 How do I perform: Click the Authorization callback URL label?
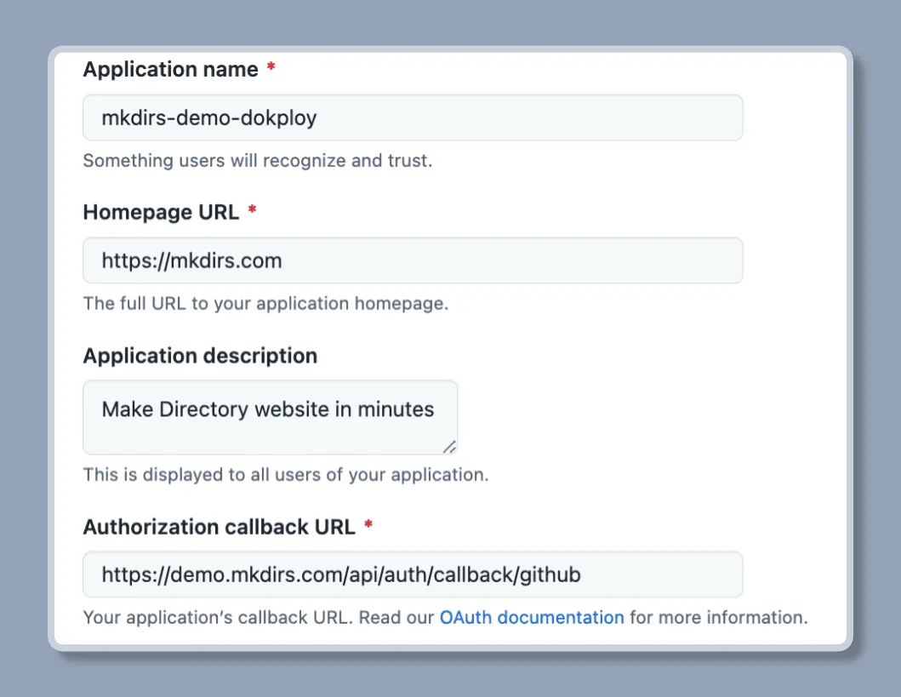219,527
